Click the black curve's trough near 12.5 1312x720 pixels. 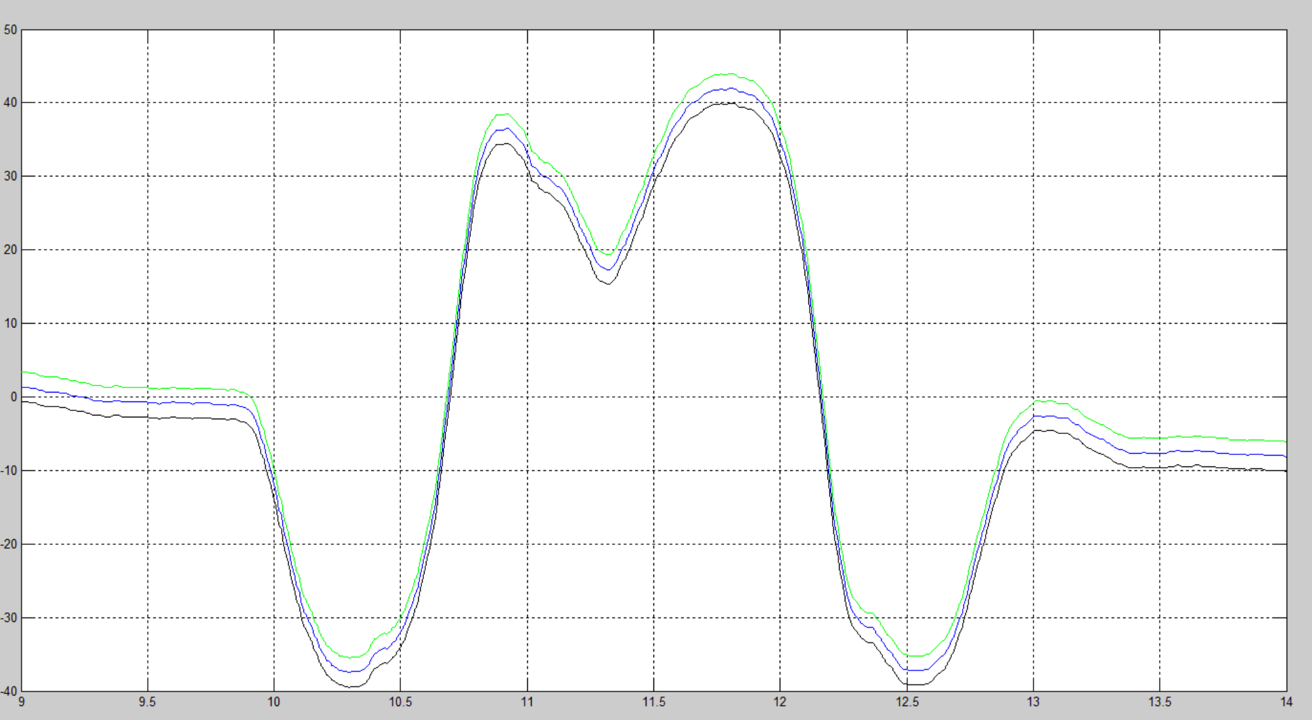(x=915, y=684)
